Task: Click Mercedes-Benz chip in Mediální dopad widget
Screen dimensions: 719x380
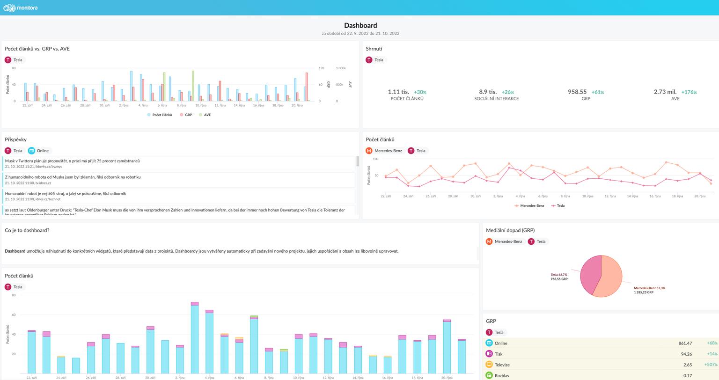Action: pos(505,241)
